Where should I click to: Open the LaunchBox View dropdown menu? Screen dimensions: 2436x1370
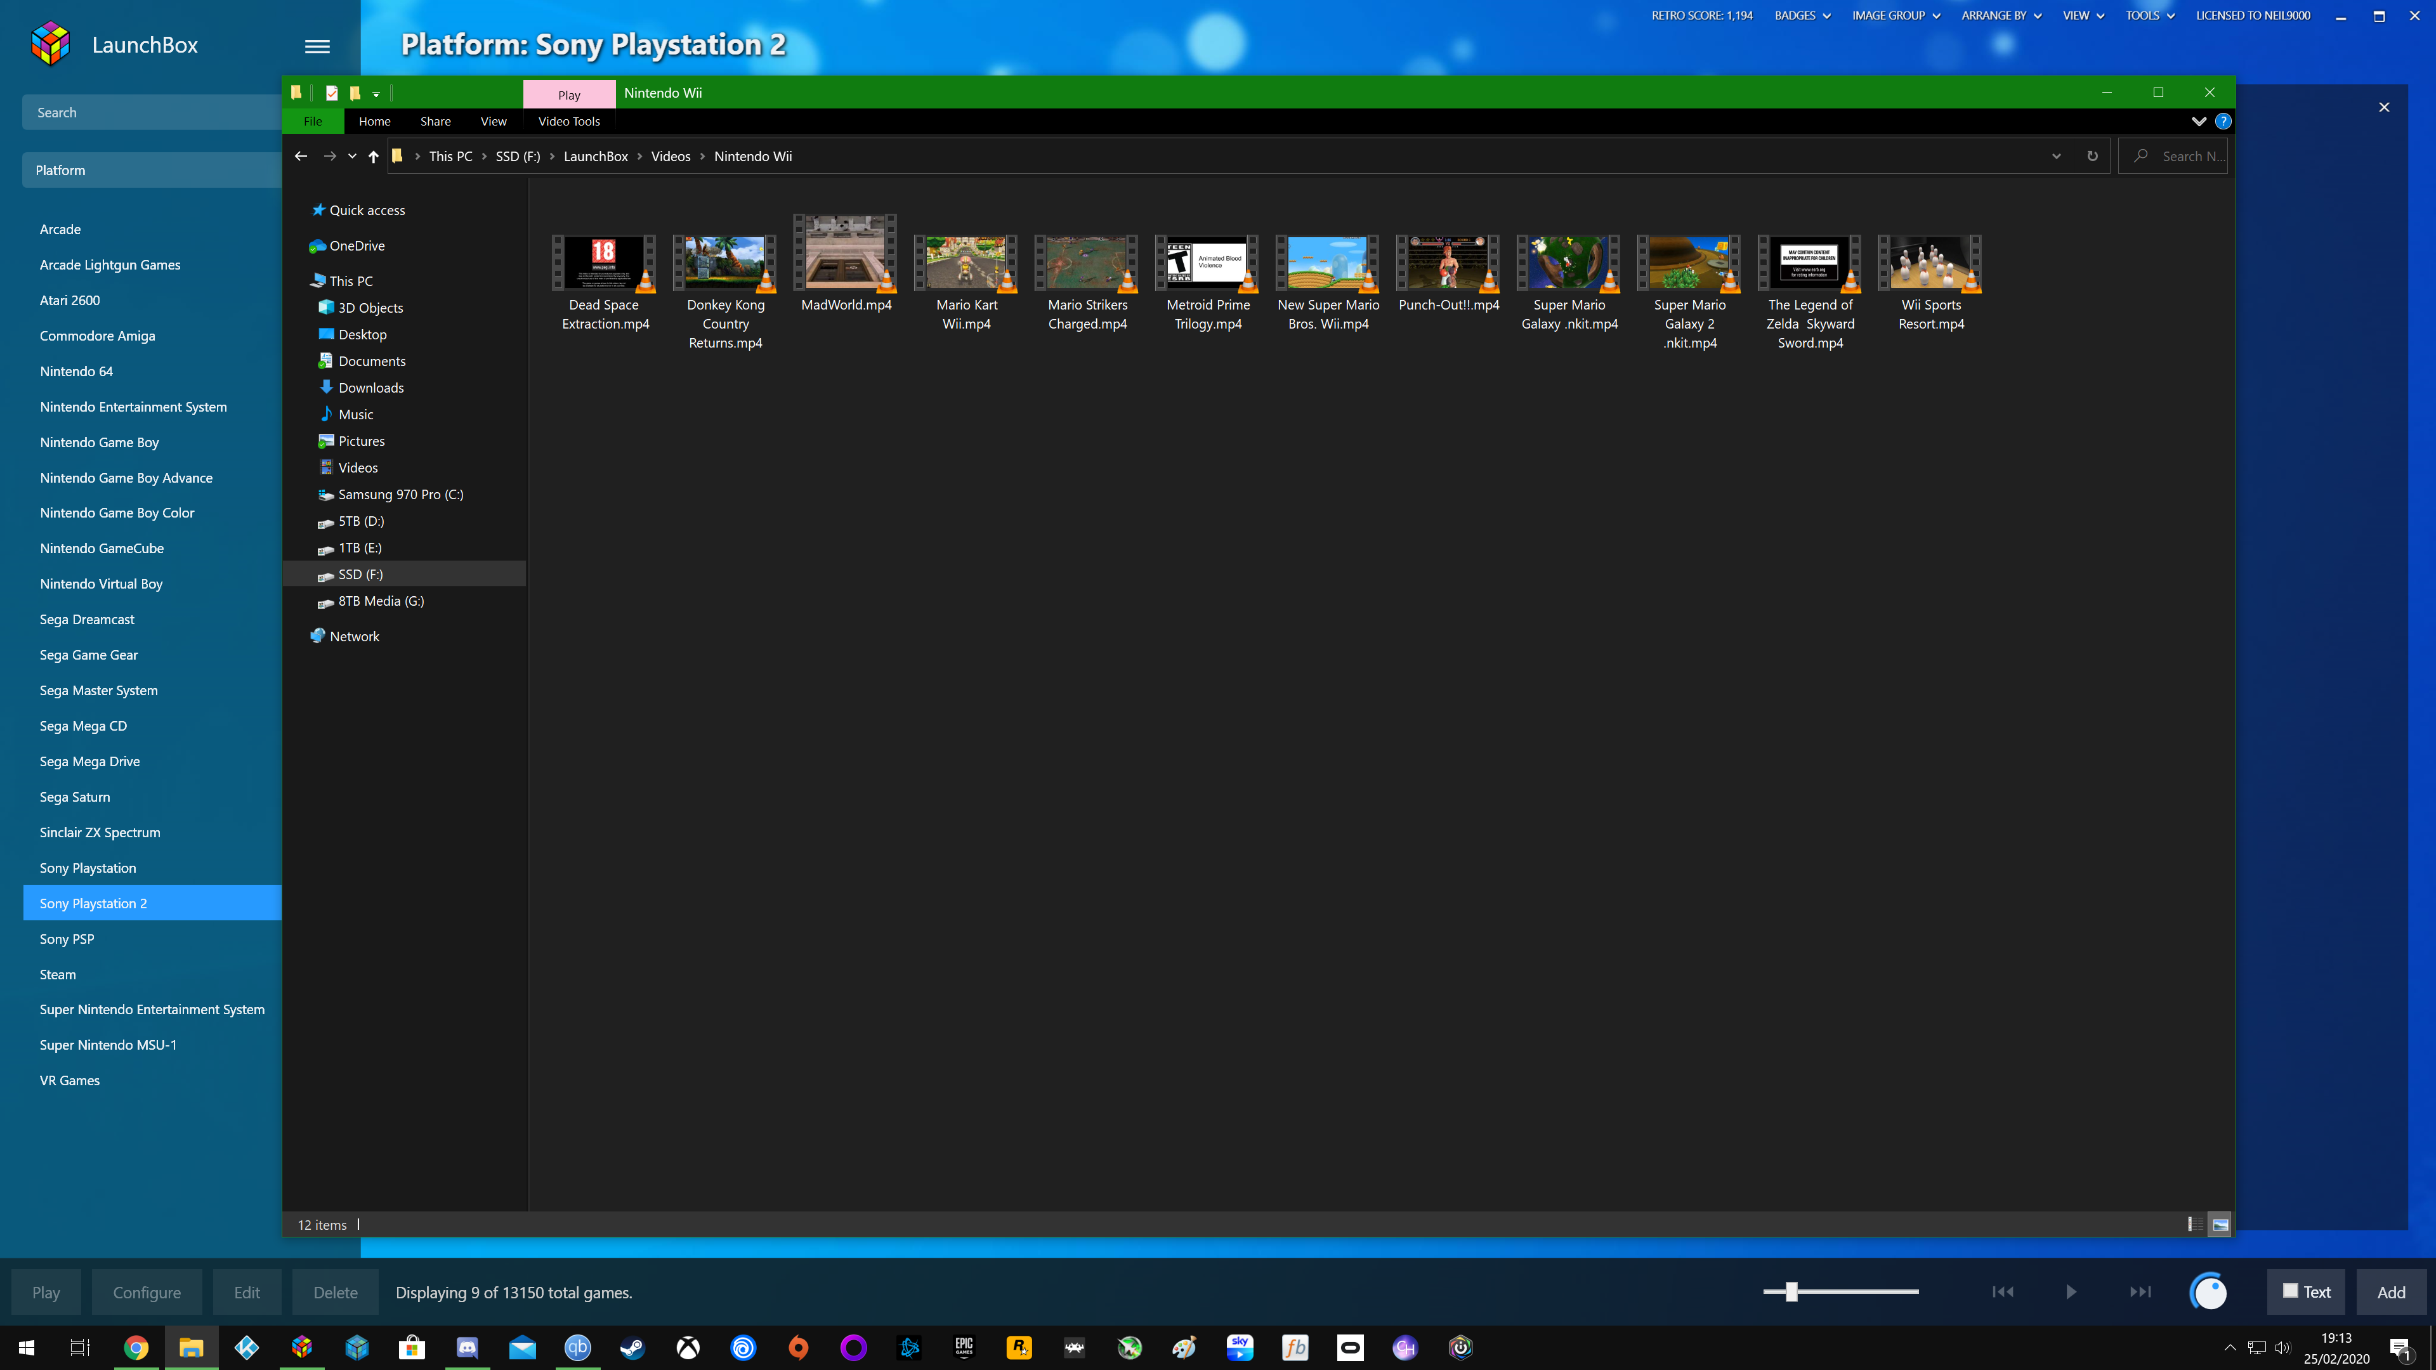(2083, 15)
